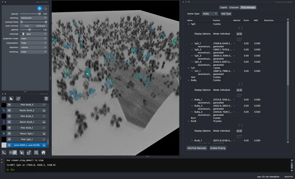
Task: Toggle 2D/3D view mode button
Action: pyautogui.click(x=14, y=152)
